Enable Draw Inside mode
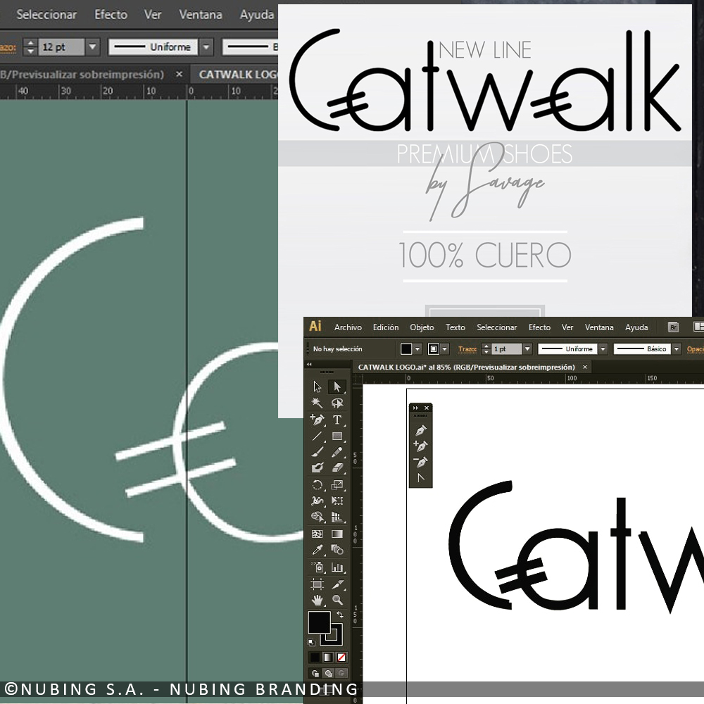Image resolution: width=704 pixels, height=704 pixels. 341,674
